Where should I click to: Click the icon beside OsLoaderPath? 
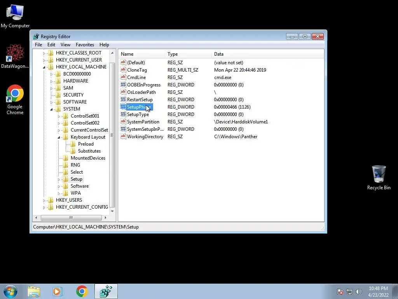[x=123, y=92]
